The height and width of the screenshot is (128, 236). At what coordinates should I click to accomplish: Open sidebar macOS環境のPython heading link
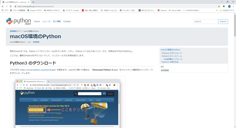pyautogui.click(x=171, y=50)
